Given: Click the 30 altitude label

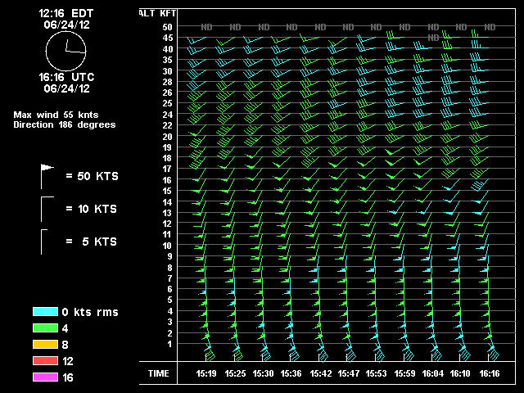Looking at the screenshot, I should [167, 71].
